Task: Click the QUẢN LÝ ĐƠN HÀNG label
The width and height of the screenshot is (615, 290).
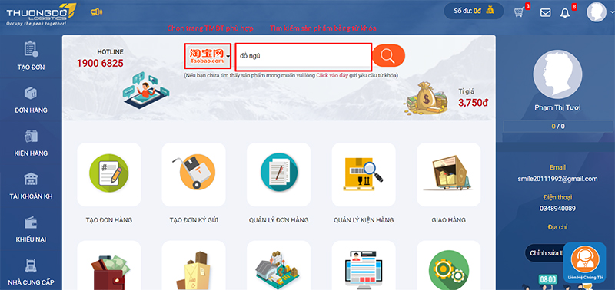Action: click(x=278, y=220)
